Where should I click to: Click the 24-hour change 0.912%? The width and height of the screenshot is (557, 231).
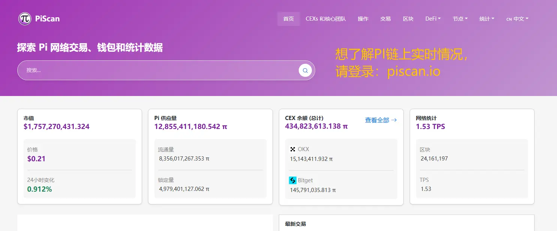40,189
